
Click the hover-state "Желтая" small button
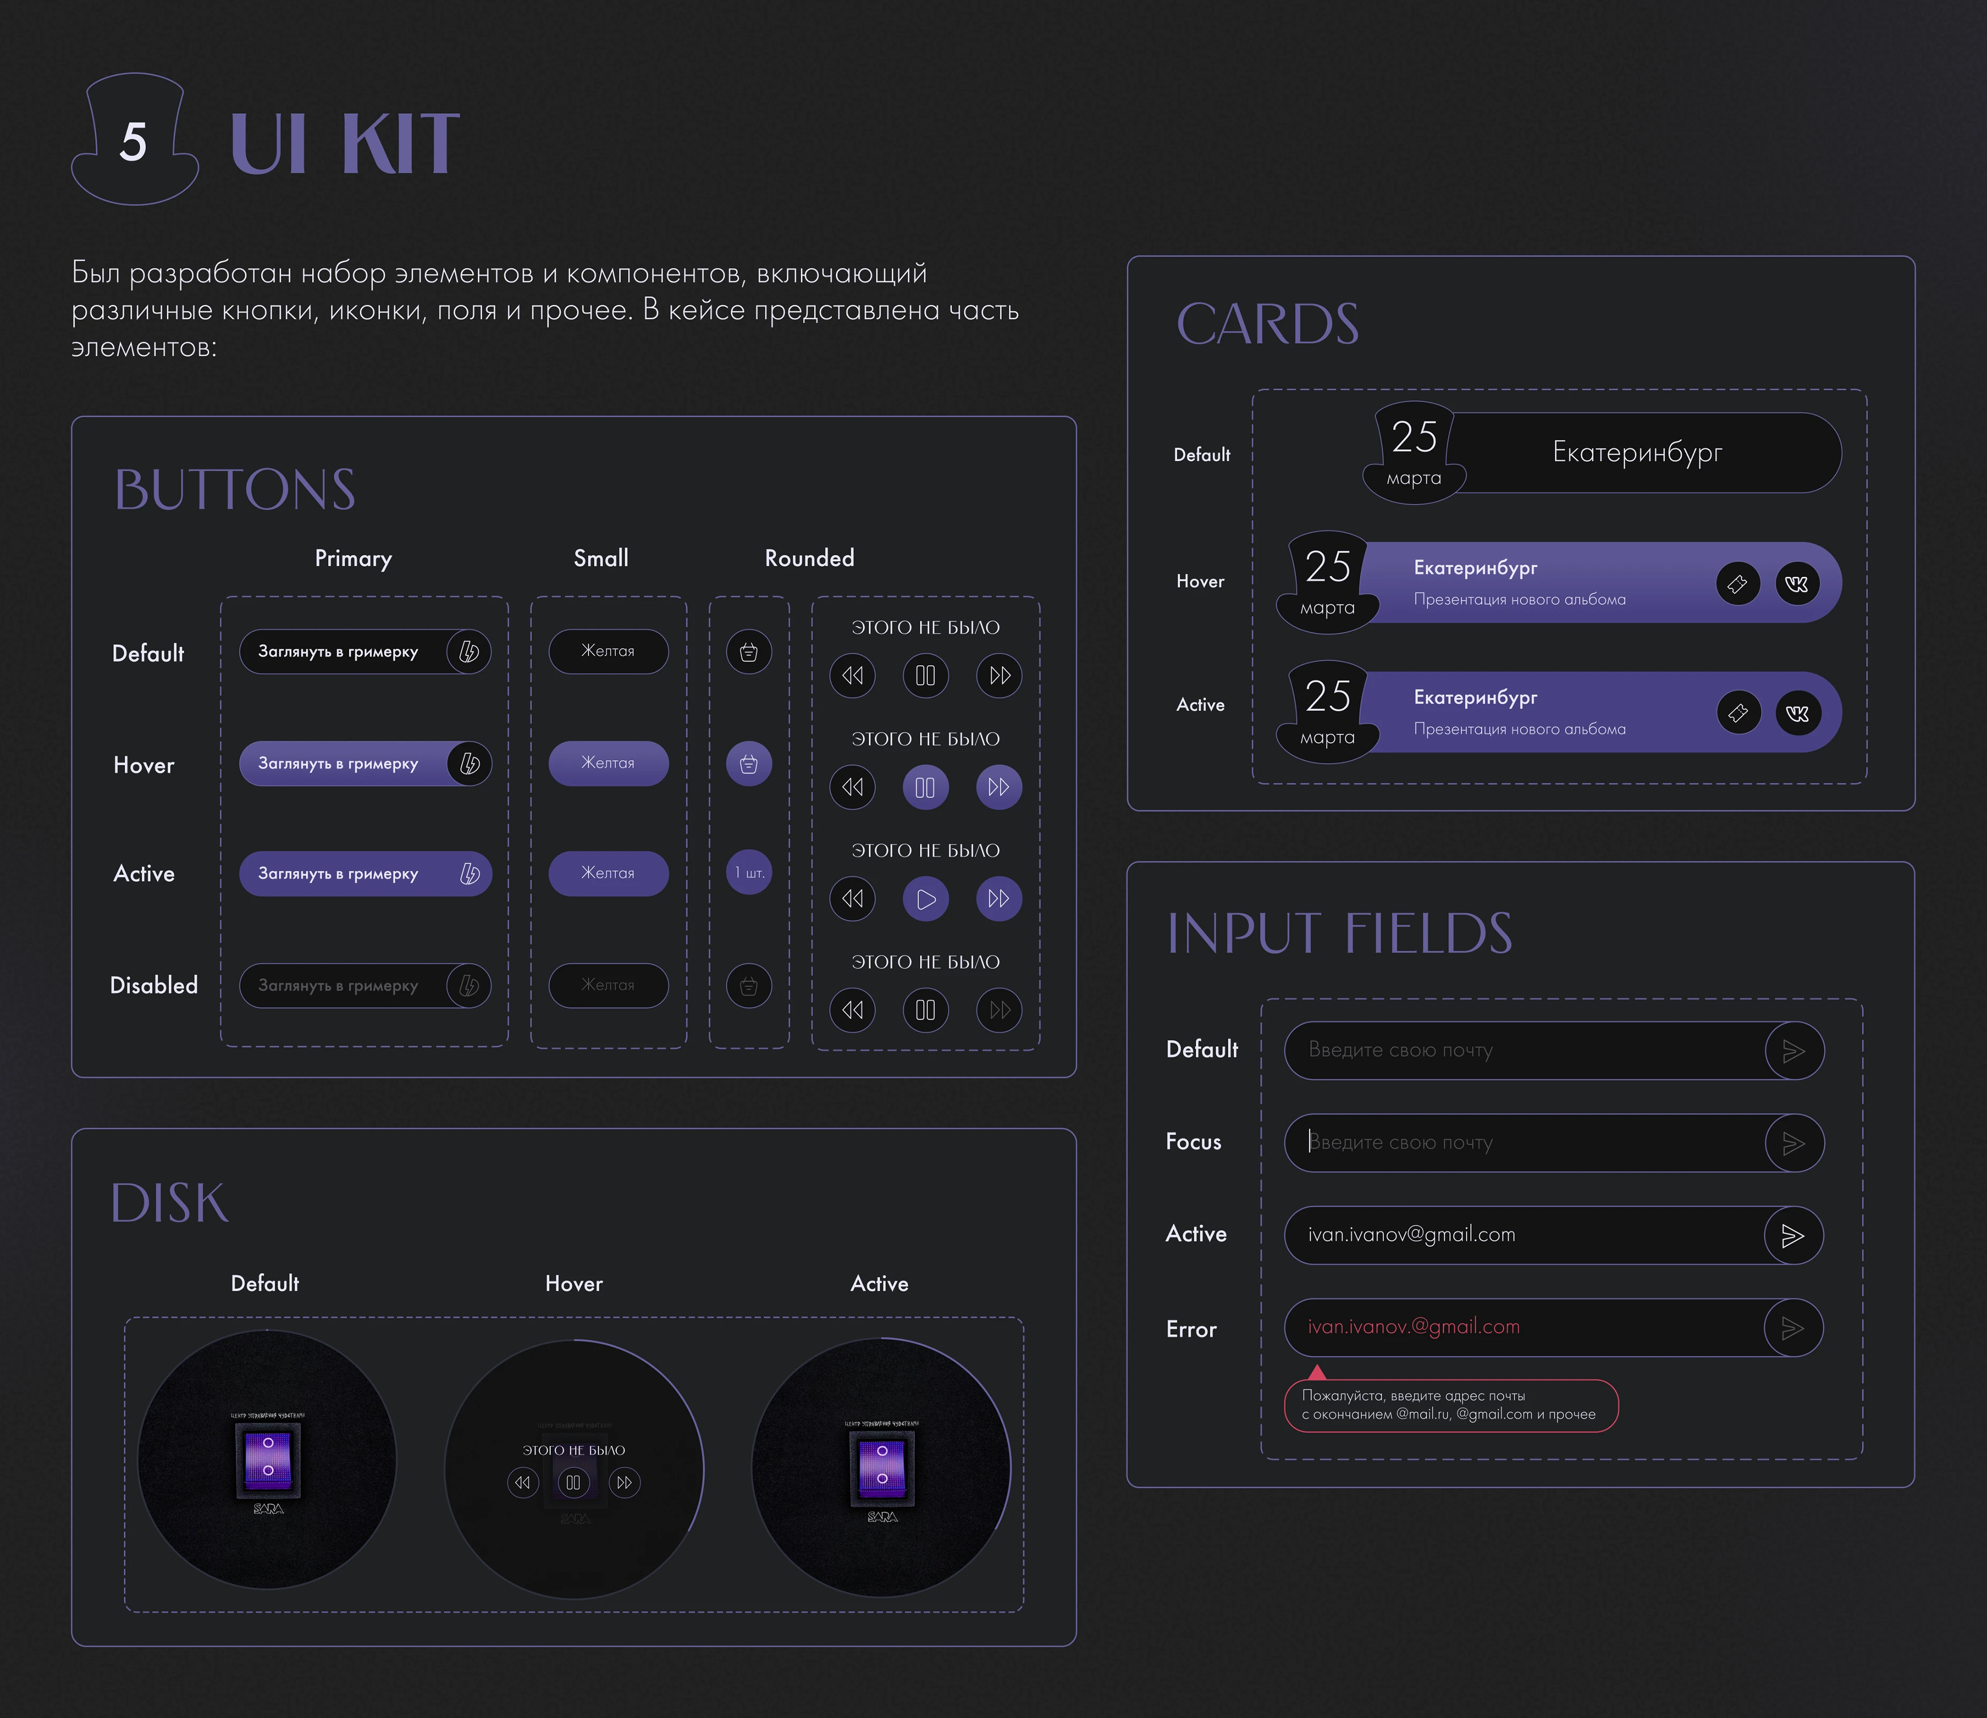click(608, 763)
